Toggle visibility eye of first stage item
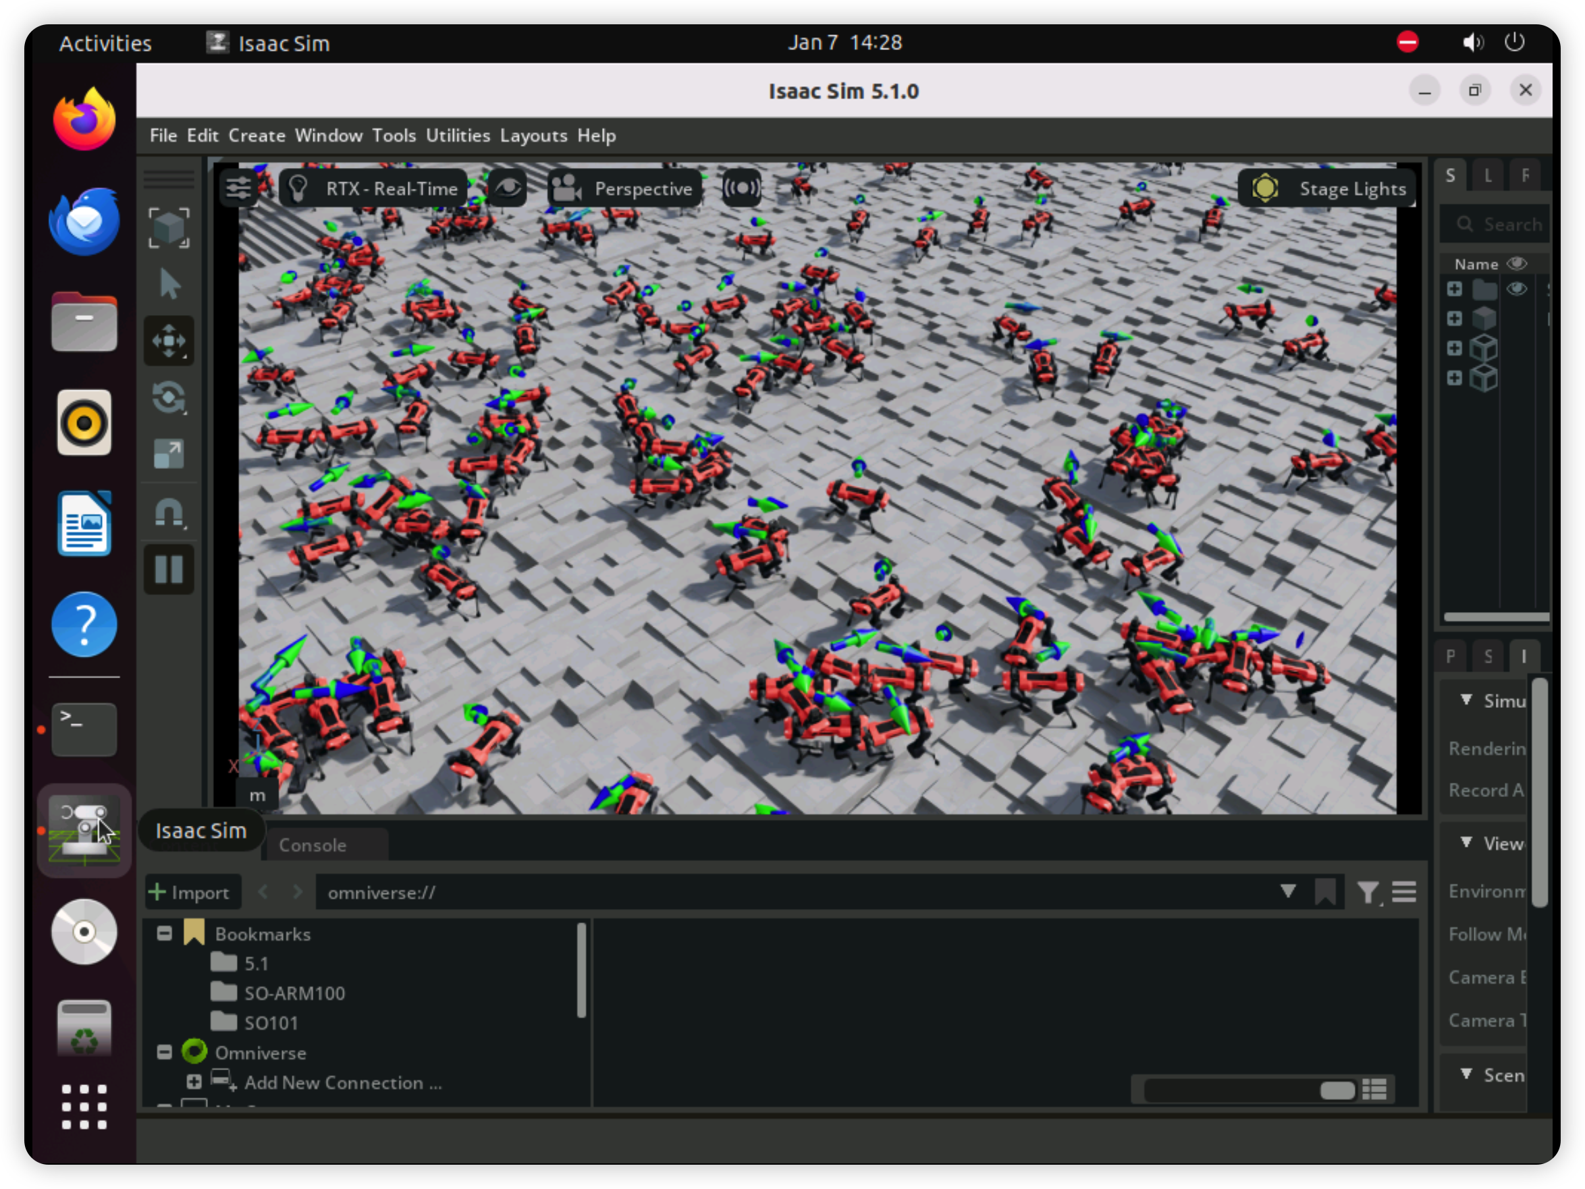1585x1189 pixels. click(x=1516, y=289)
